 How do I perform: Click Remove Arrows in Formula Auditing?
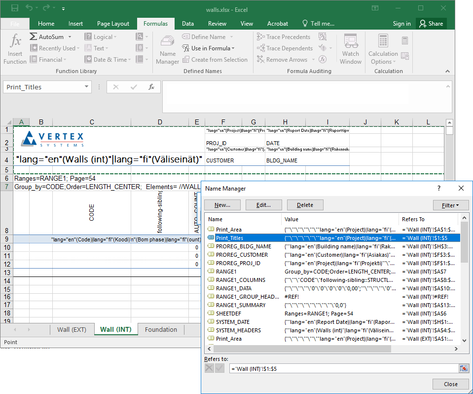[282, 60]
